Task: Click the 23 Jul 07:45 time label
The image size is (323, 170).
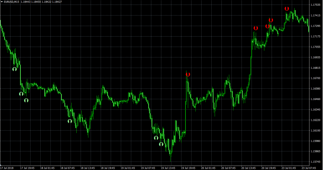Action: pos(309,168)
